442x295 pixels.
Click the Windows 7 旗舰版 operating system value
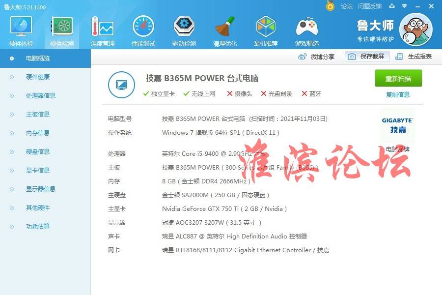(221, 133)
